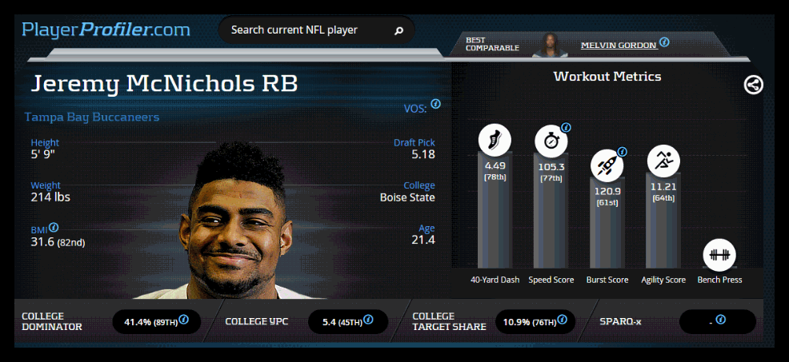The height and width of the screenshot is (362, 789).
Task: Click Melvin Gordon's thumbnail photo
Action: pos(550,45)
